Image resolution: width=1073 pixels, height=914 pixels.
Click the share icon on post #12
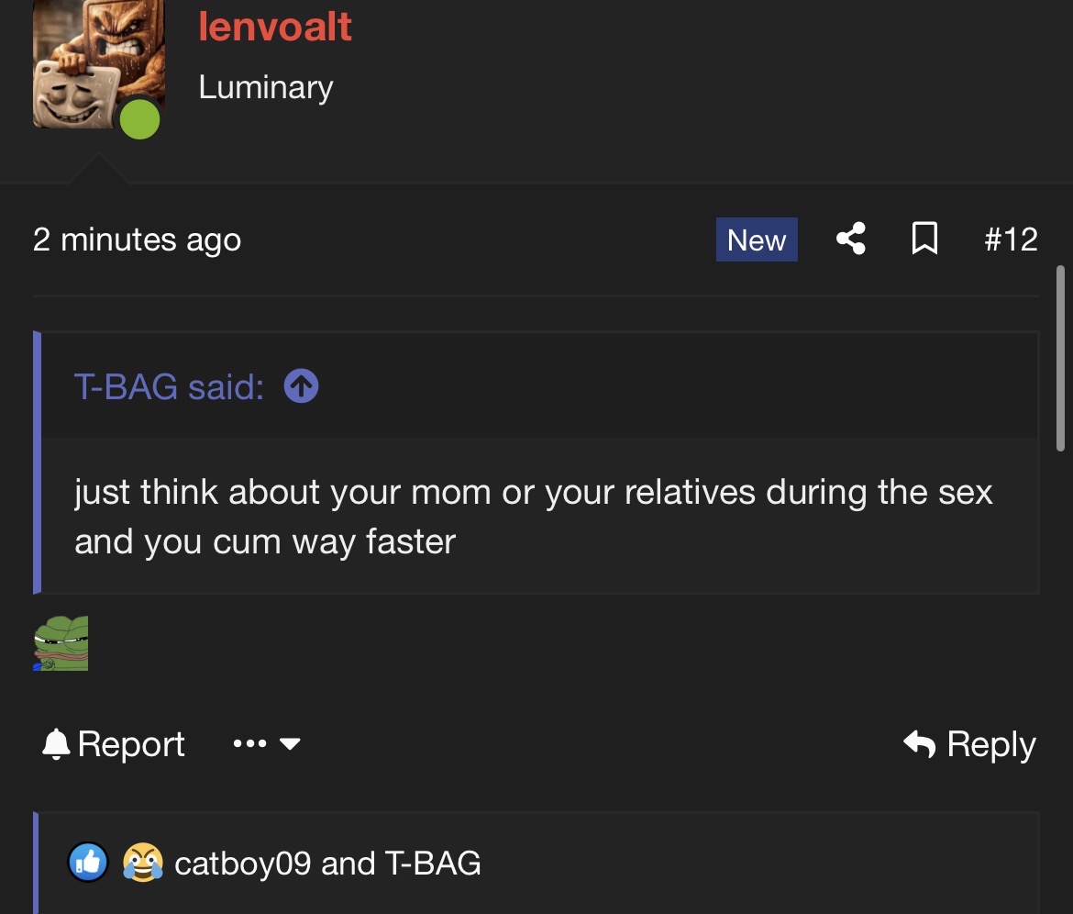(850, 239)
